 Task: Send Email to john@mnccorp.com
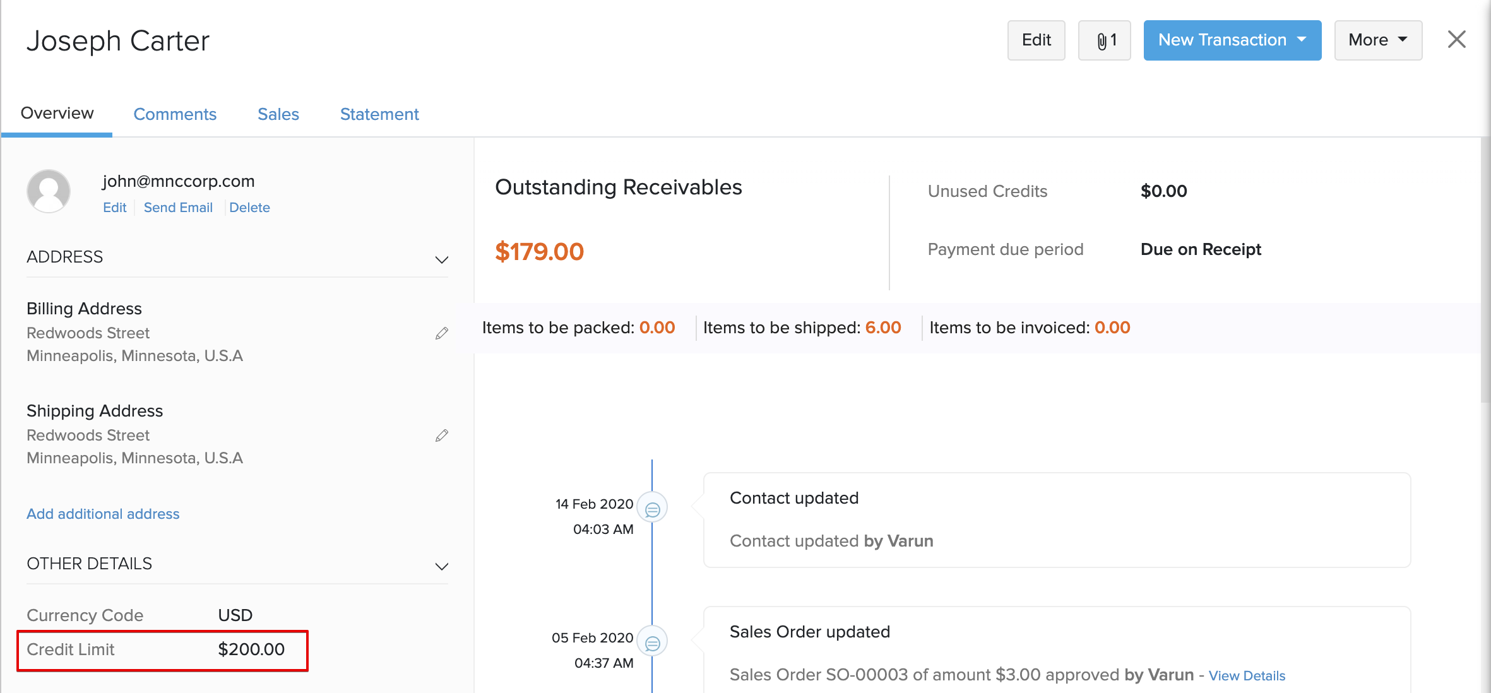click(x=178, y=207)
